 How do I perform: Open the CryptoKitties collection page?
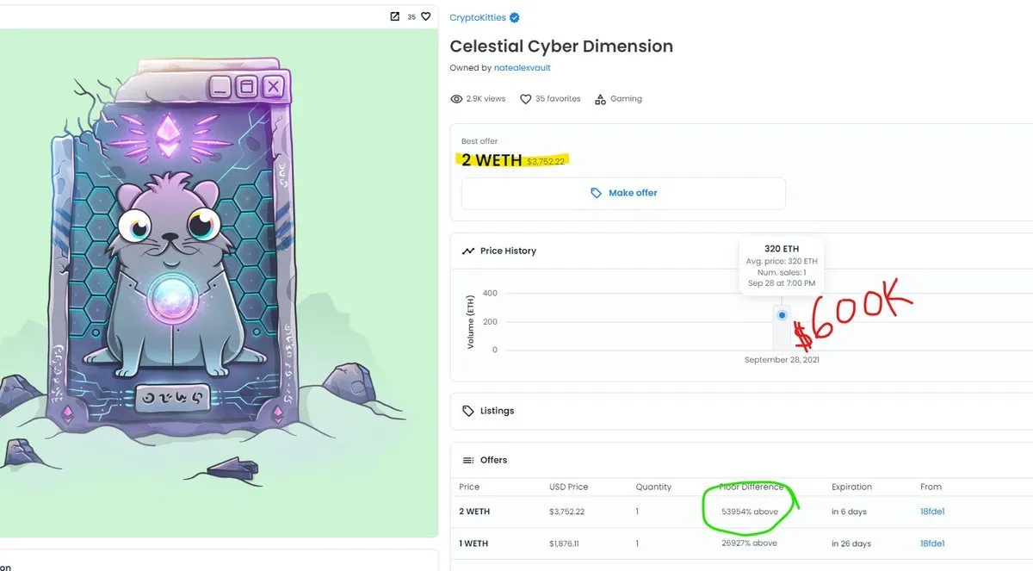tap(479, 16)
